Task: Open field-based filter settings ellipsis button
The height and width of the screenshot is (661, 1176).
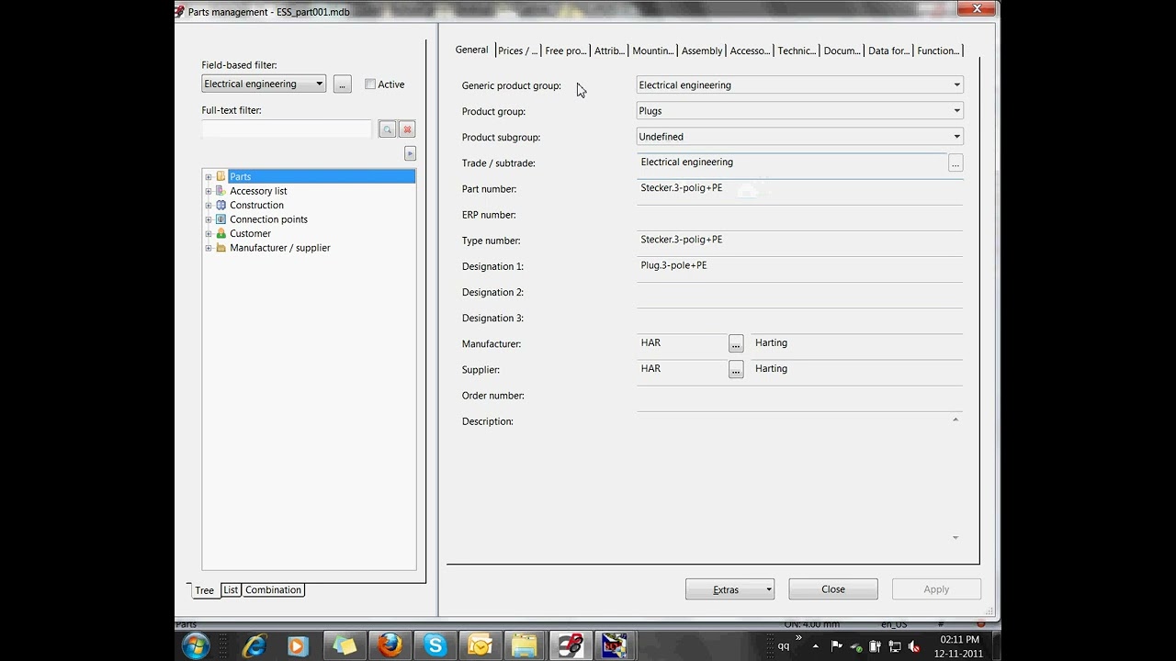Action: (342, 84)
